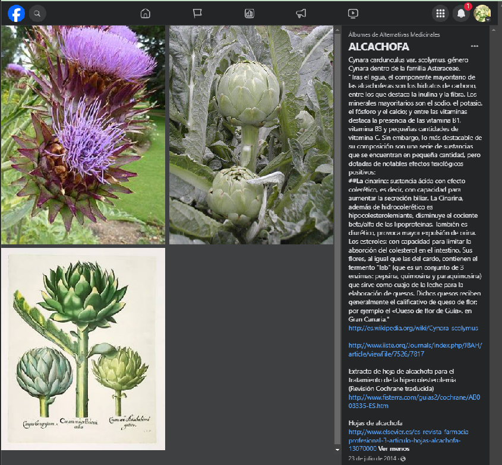Go to the Home feed icon

click(145, 13)
